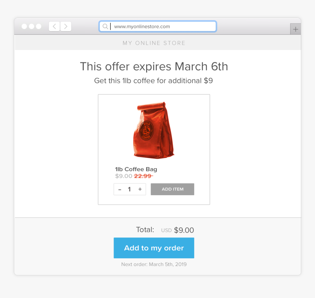Click the third window control dot
315x298 pixels.
(38, 26)
